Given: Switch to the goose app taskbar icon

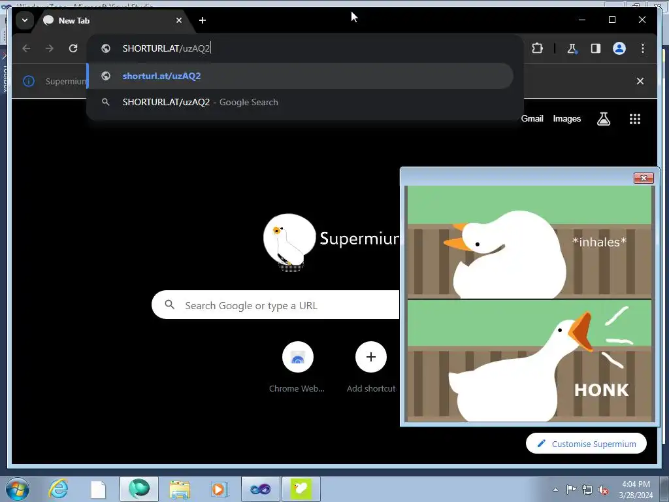Looking at the screenshot, I should point(301,489).
